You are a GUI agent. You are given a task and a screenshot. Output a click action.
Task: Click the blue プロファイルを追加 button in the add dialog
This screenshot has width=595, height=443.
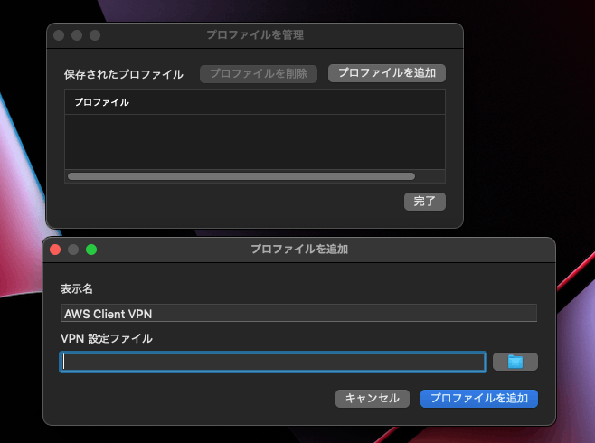pos(479,398)
